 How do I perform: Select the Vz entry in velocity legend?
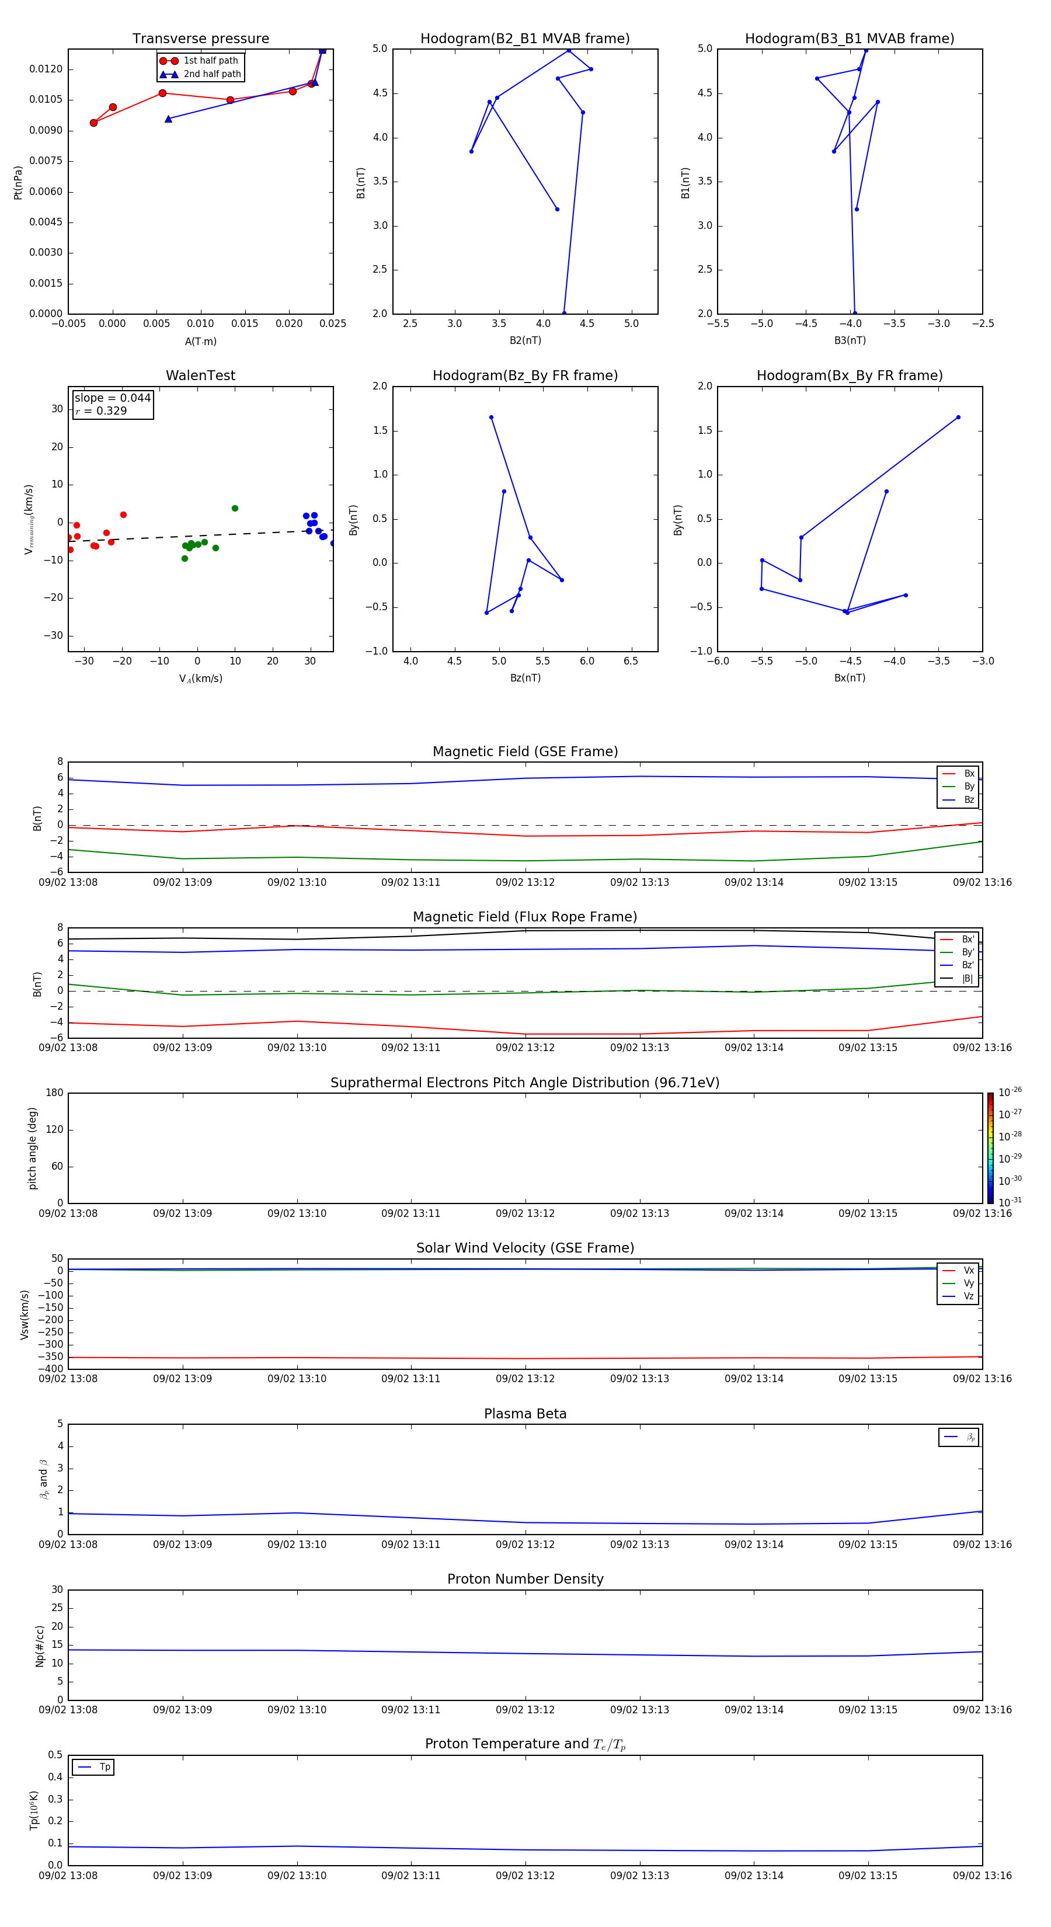958,1296
